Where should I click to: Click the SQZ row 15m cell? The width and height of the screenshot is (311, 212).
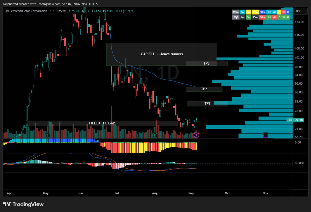[x=255, y=17]
